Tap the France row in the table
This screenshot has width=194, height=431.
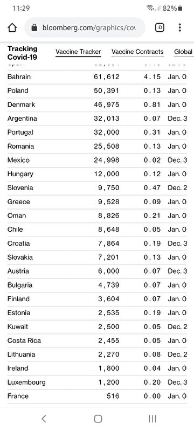click(x=97, y=397)
